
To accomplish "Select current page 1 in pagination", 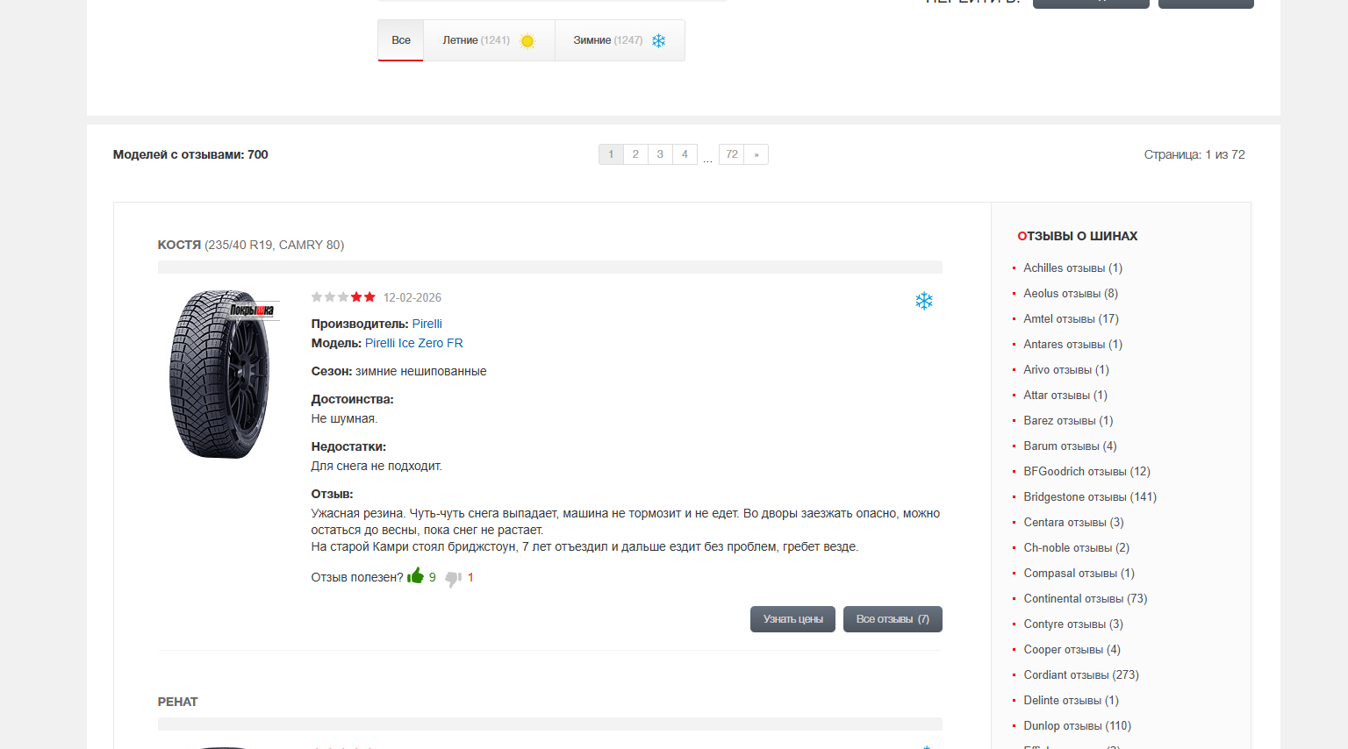I will pyautogui.click(x=611, y=154).
